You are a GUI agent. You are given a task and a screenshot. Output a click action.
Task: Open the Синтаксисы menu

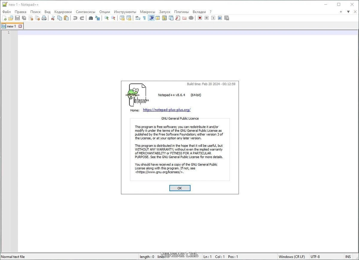86,12
